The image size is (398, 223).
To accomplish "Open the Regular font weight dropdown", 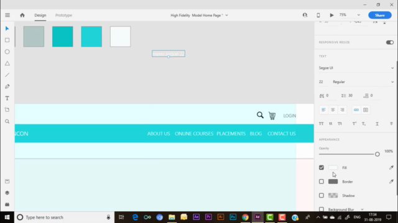I will tap(363, 82).
